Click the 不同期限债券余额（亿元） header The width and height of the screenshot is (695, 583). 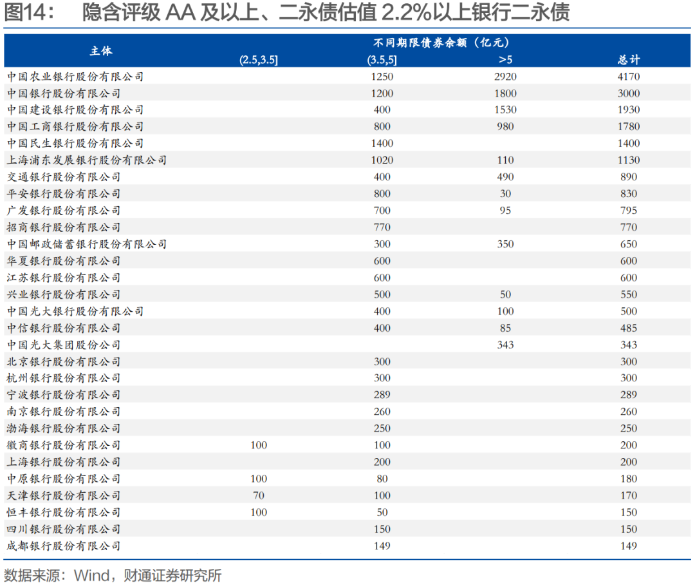tap(442, 43)
